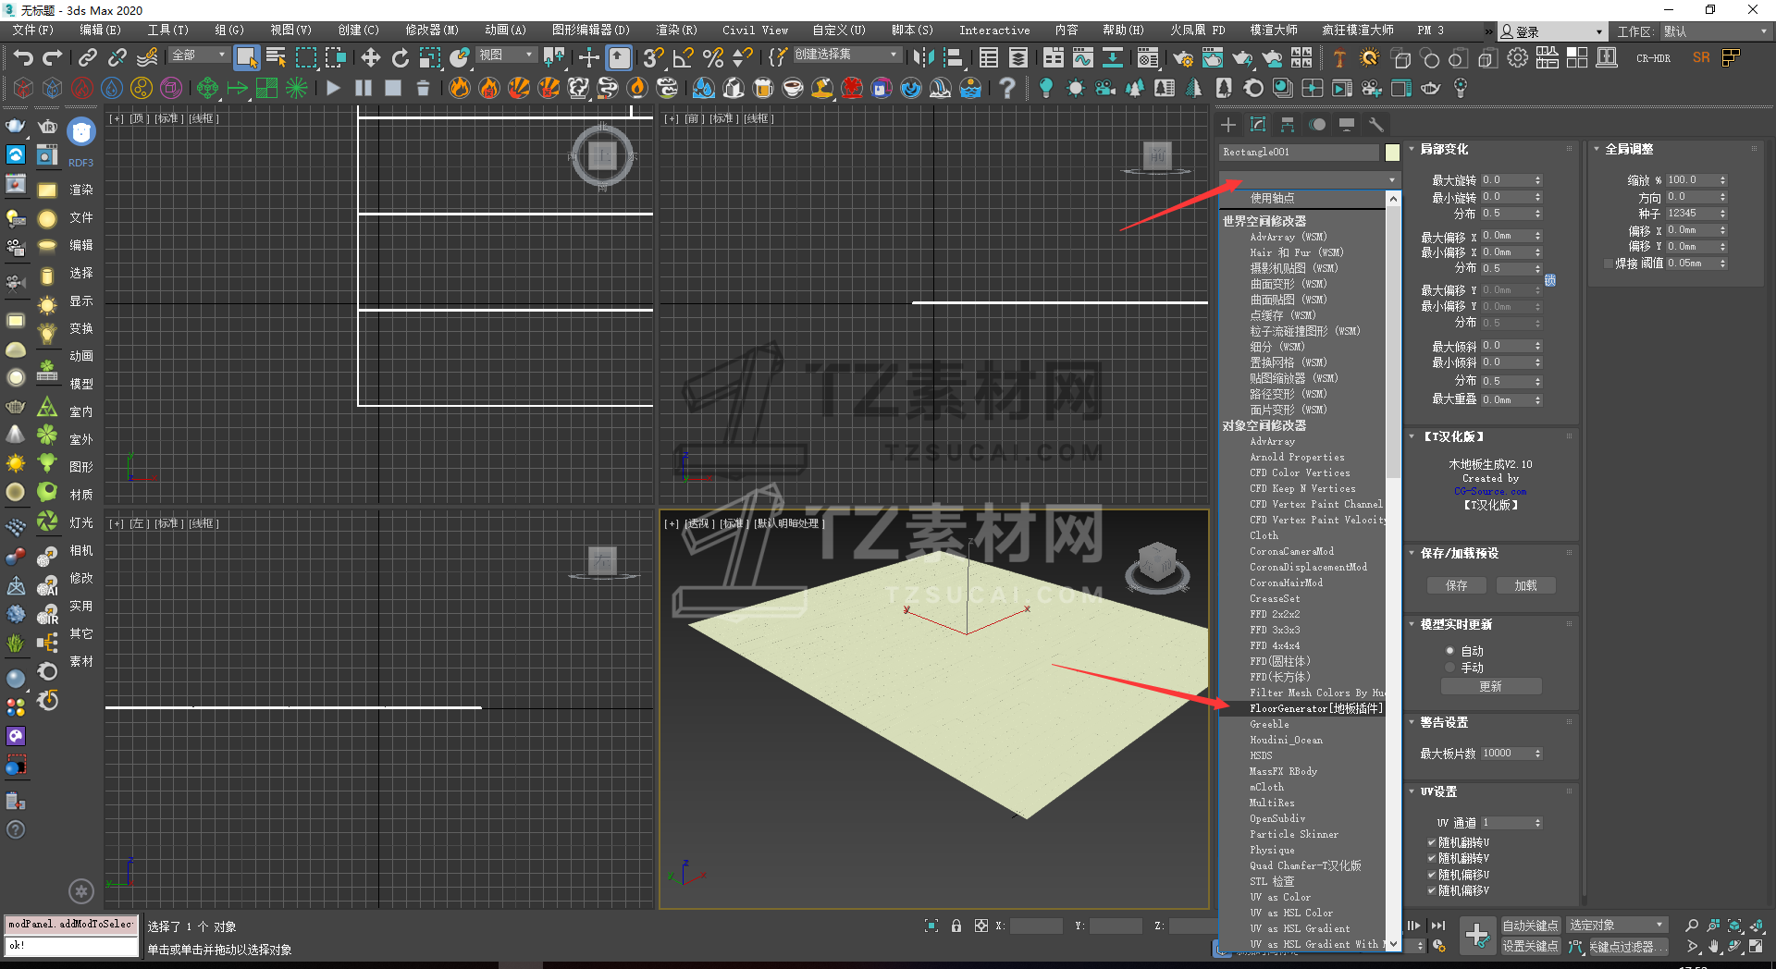Open the modifier list dropdown
Image resolution: width=1776 pixels, height=969 pixels.
click(x=1309, y=179)
